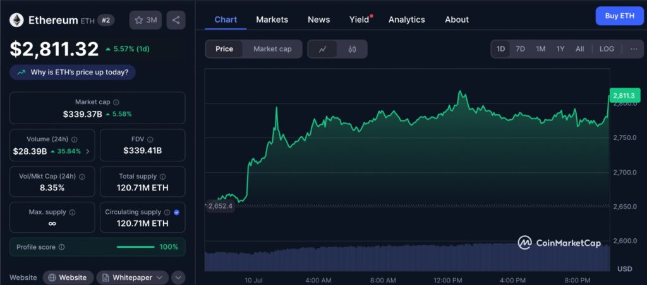647x285 pixels.
Task: Click the Profile score progress bar
Action: click(135, 247)
